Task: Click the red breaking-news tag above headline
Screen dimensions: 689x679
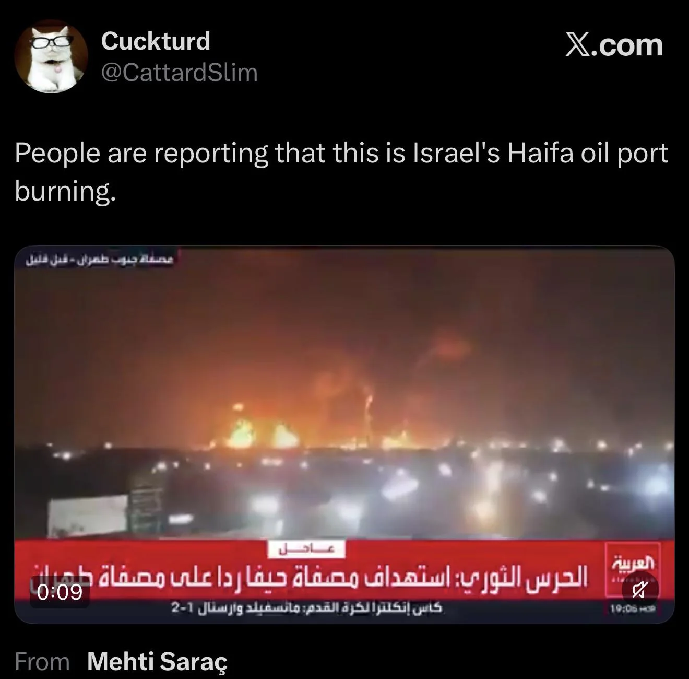Action: tap(307, 549)
